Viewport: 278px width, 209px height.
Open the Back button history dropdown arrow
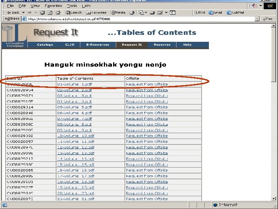tap(24, 12)
